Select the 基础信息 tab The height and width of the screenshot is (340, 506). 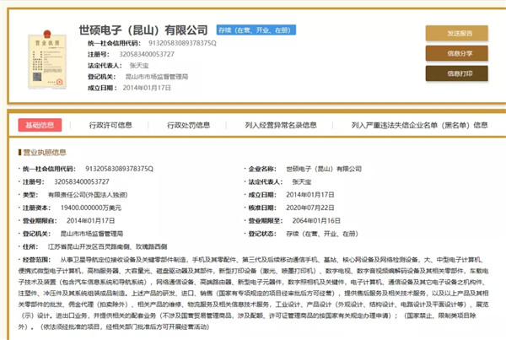click(40, 125)
